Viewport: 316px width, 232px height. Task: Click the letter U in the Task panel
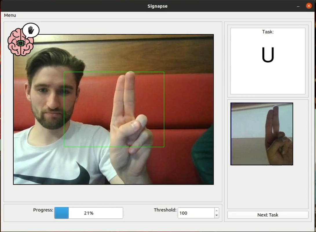[267, 55]
